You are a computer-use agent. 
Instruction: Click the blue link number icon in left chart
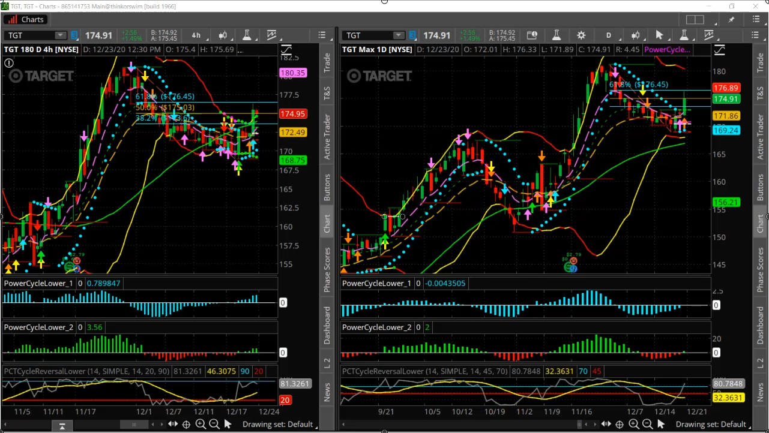point(74,35)
